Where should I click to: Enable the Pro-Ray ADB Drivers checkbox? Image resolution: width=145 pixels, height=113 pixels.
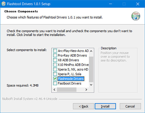(x=55, y=55)
